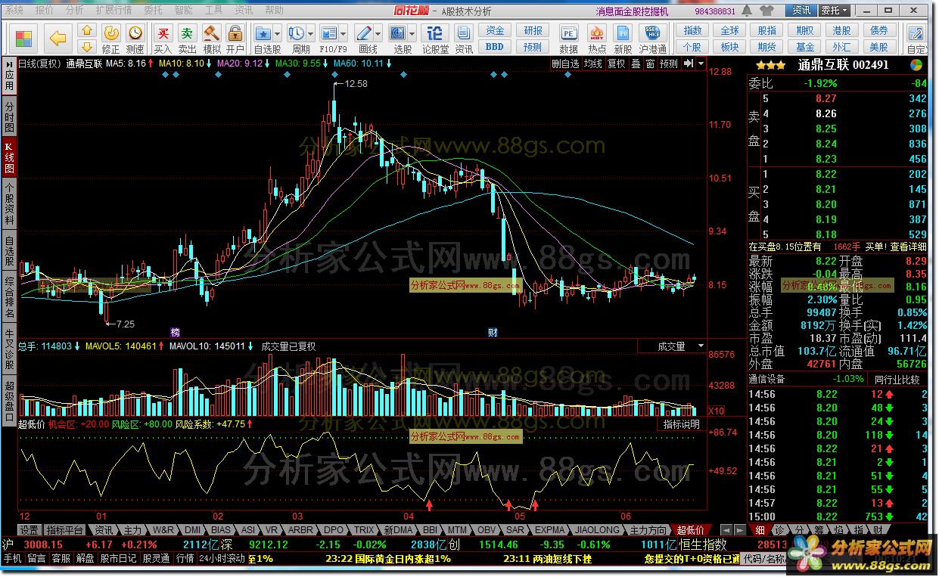This screenshot has height=577, width=939.
Task: Open the 测速 speed test tool
Action: (135, 39)
